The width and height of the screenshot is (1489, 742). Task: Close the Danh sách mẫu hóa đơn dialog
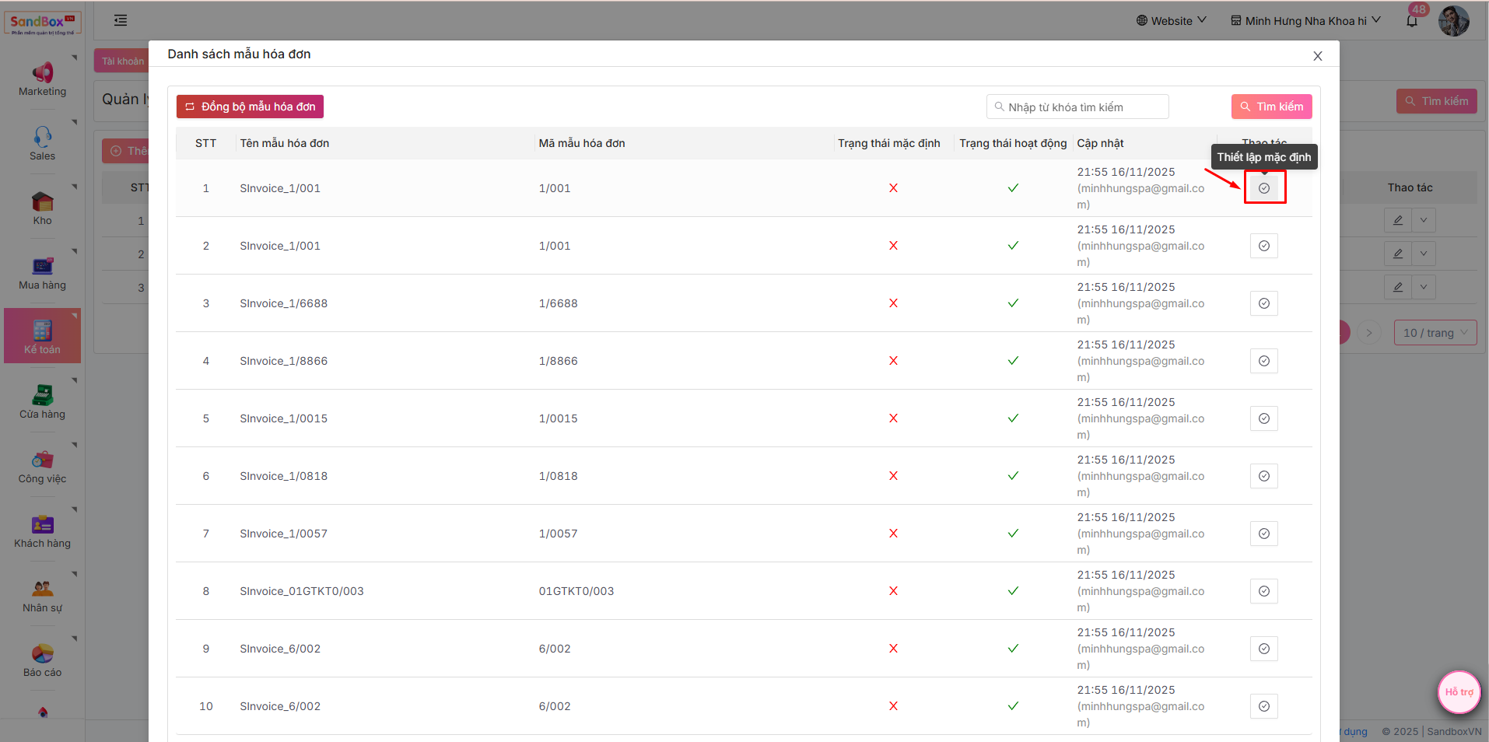point(1317,56)
